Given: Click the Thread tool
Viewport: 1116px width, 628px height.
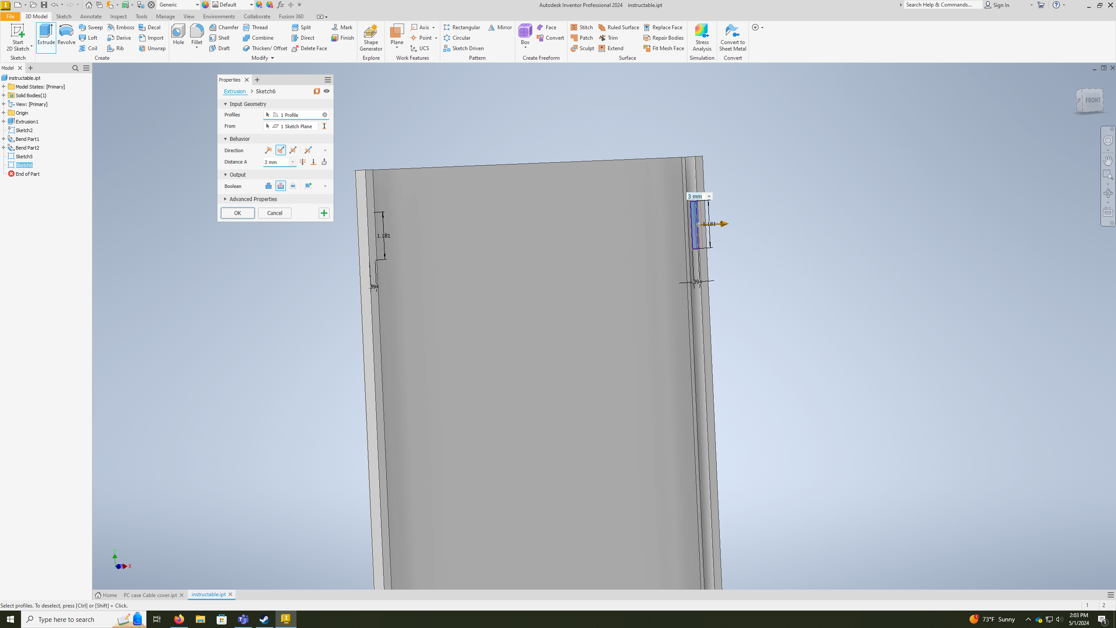Looking at the screenshot, I should 255,27.
